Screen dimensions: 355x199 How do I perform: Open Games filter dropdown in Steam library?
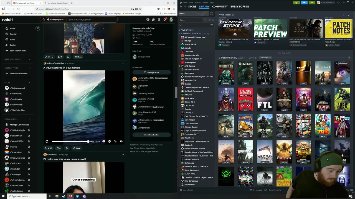[190, 20]
